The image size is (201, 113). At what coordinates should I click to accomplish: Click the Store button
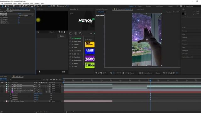pyautogui.click(x=62, y=36)
